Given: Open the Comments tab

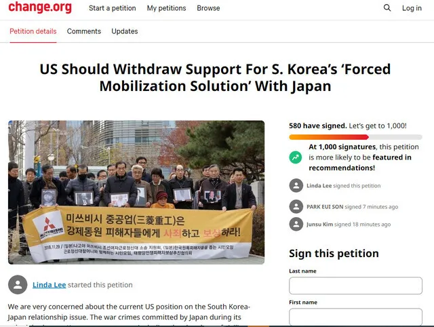Looking at the screenshot, I should 84,31.
